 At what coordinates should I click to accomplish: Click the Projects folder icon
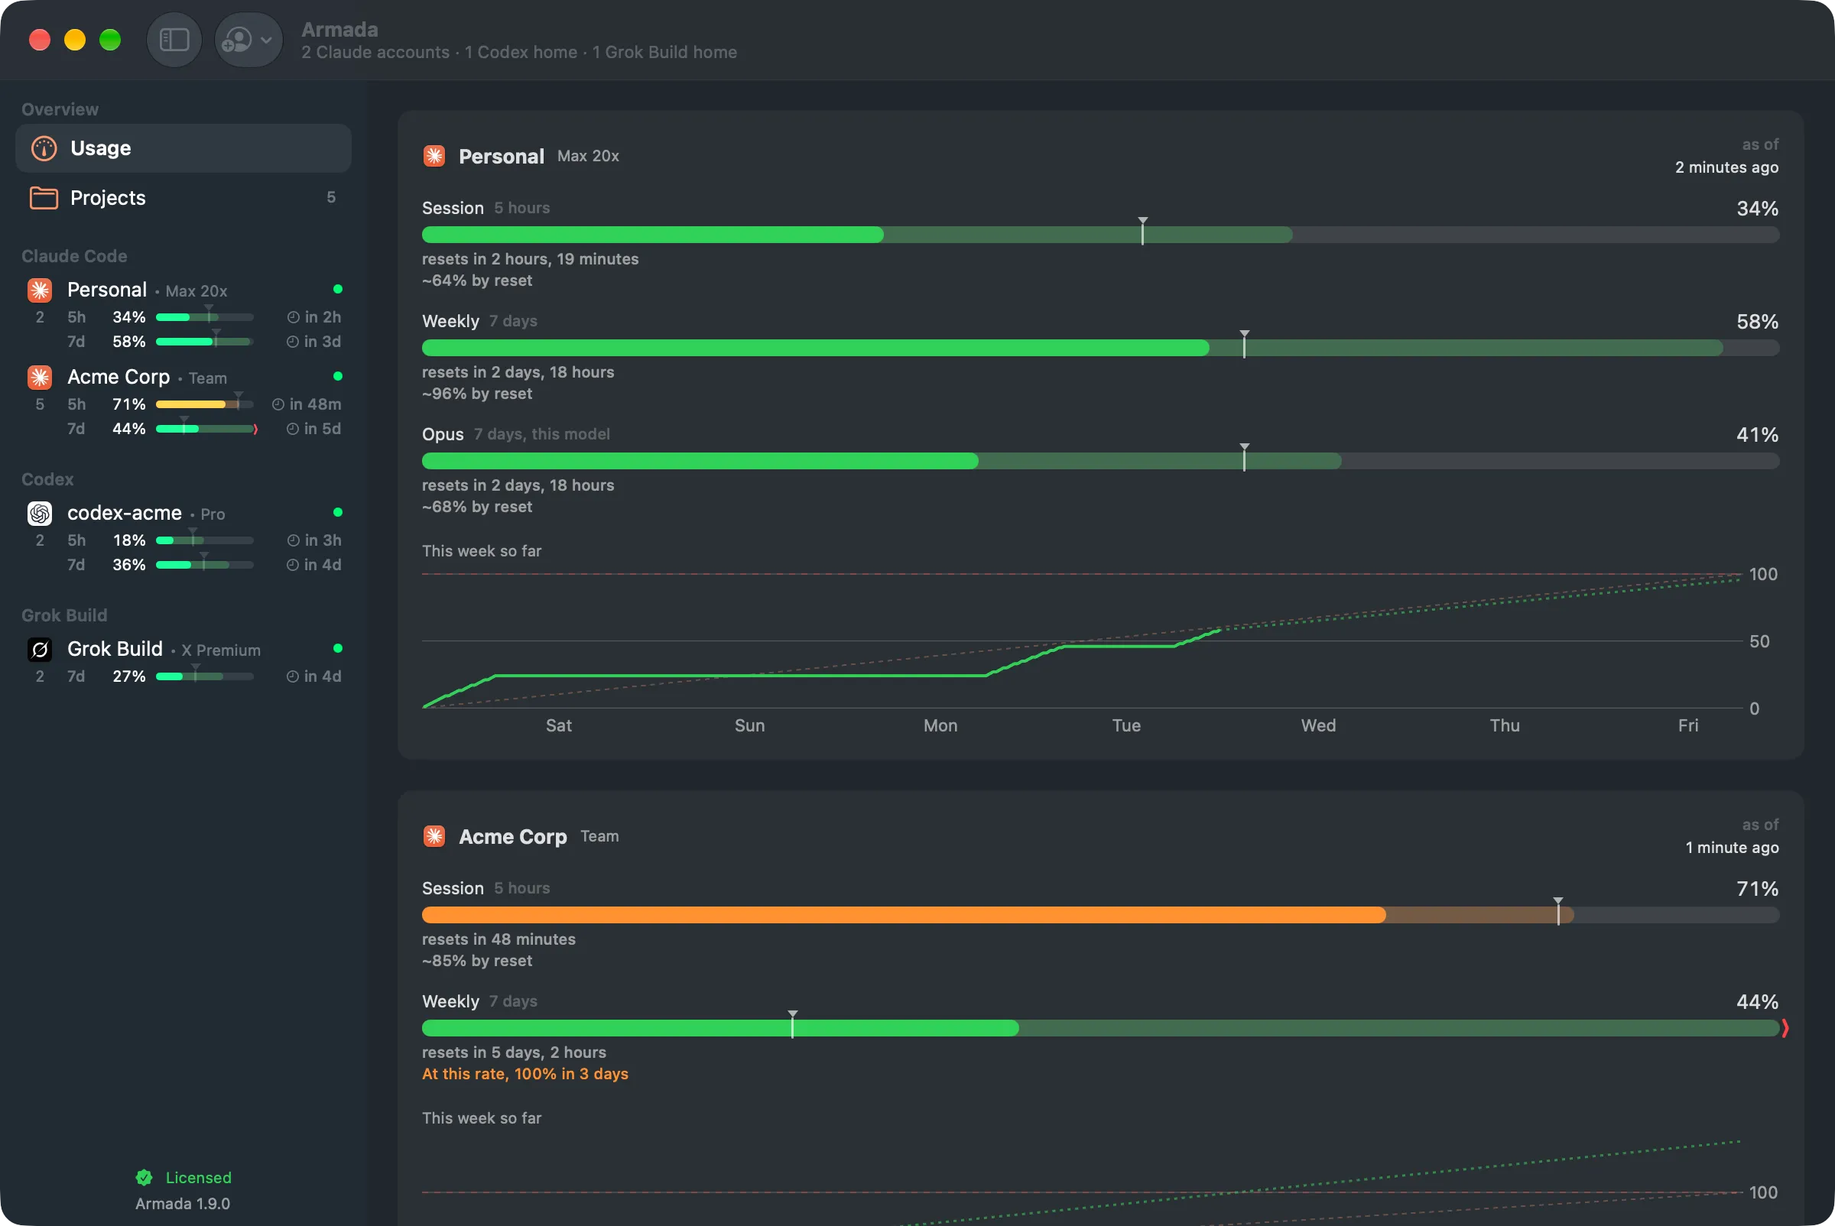(44, 198)
